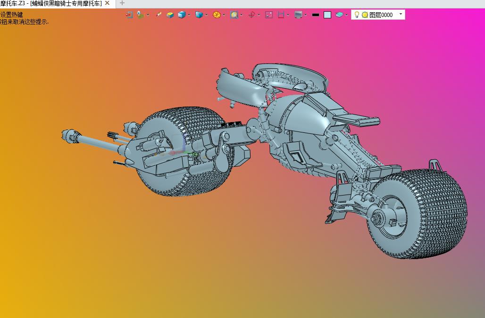Expand dropdown next to layer stack icon

click(346, 15)
